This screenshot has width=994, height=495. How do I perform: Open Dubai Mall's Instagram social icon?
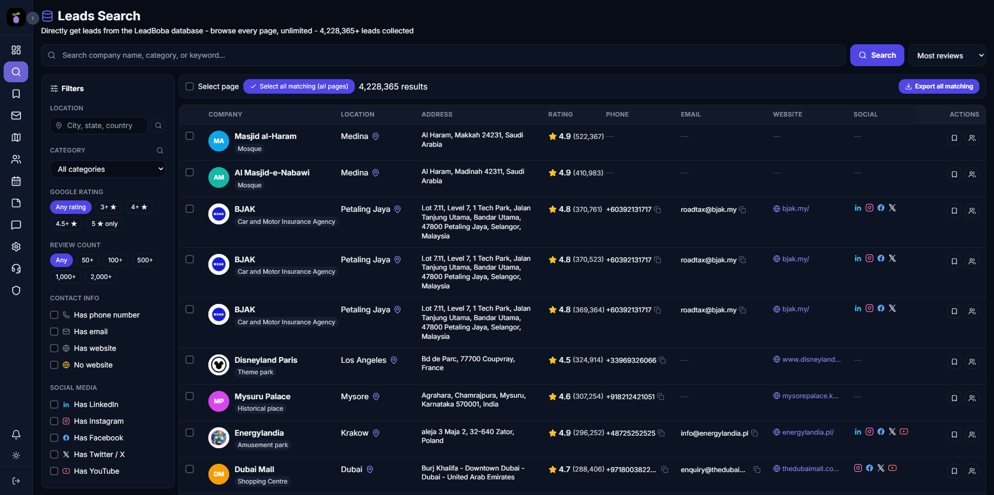[858, 468]
